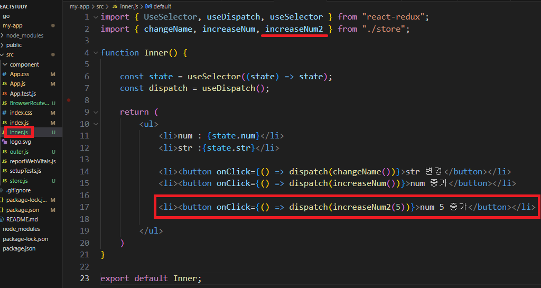
Task: Open truncated package-lock.j... file marked M
Action: pos(26,200)
